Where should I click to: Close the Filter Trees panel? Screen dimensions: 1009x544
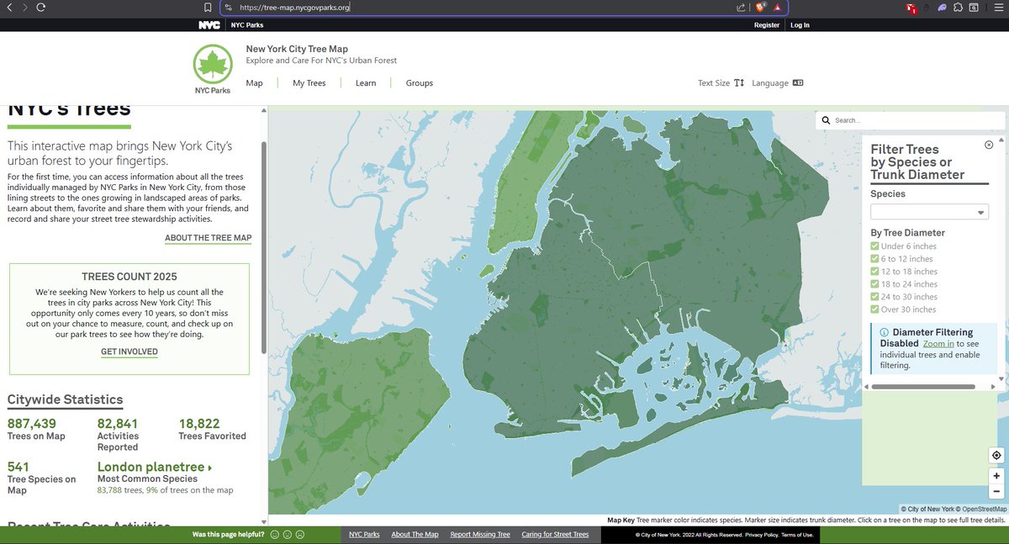(989, 145)
